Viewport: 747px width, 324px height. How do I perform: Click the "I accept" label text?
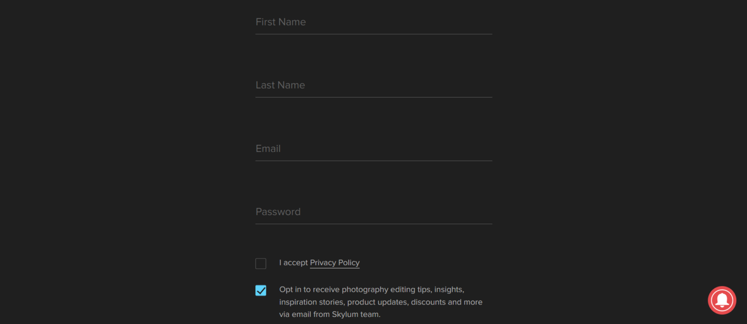(x=293, y=263)
